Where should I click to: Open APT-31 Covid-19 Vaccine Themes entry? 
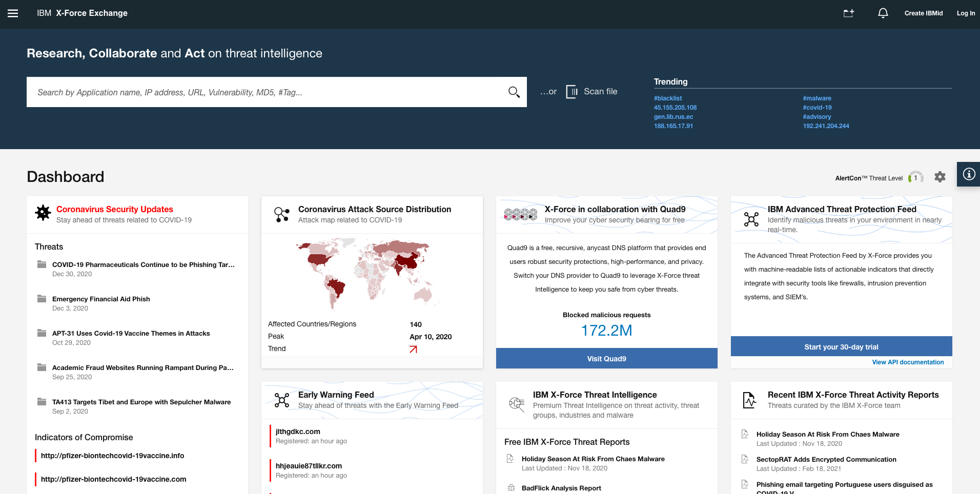[x=131, y=333]
